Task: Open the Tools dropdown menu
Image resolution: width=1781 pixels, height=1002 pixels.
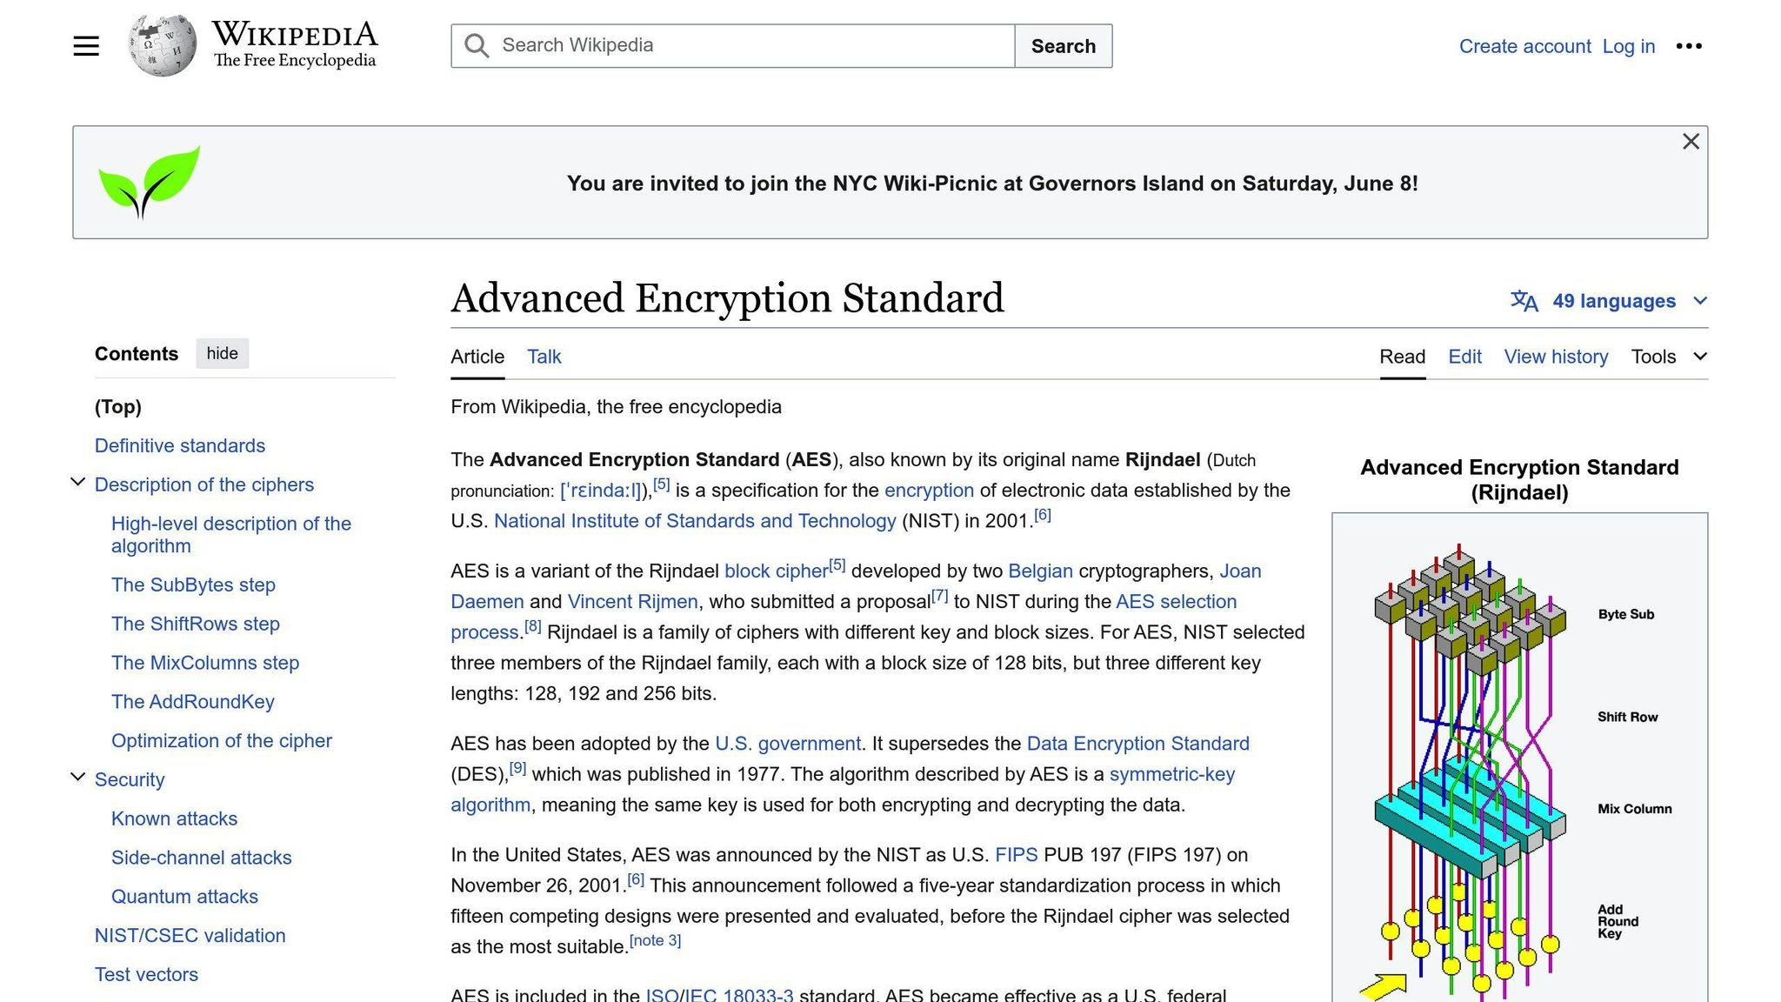Action: pos(1669,357)
